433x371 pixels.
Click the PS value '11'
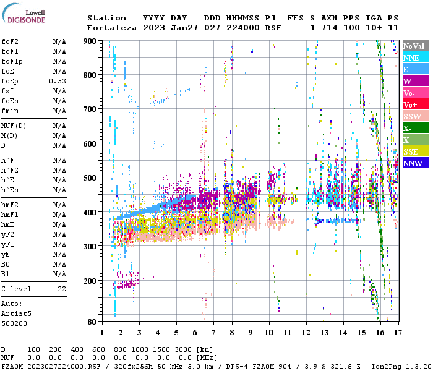tap(393, 28)
